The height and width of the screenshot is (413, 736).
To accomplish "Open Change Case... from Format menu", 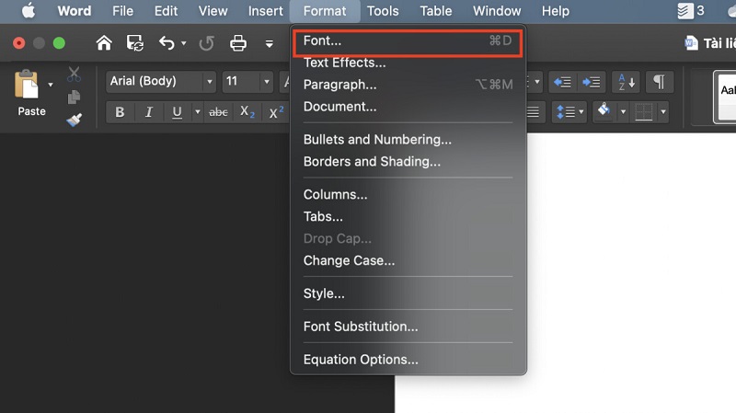I will click(x=349, y=260).
